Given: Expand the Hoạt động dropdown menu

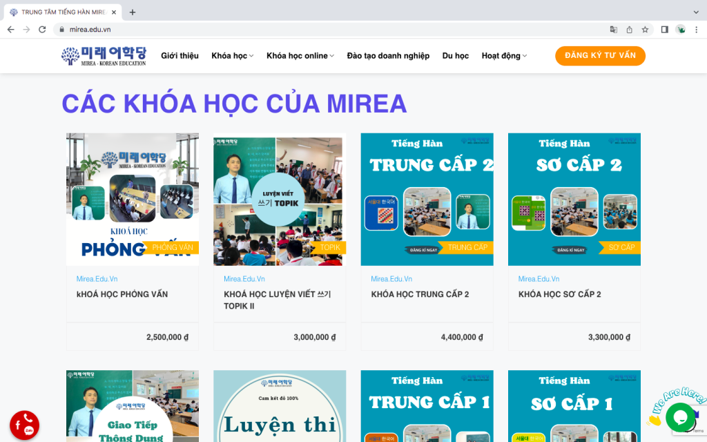Looking at the screenshot, I should [504, 56].
